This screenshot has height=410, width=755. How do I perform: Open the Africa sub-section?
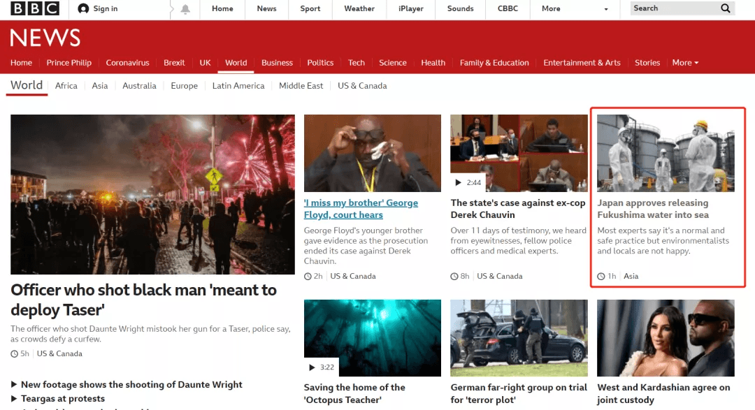click(66, 86)
